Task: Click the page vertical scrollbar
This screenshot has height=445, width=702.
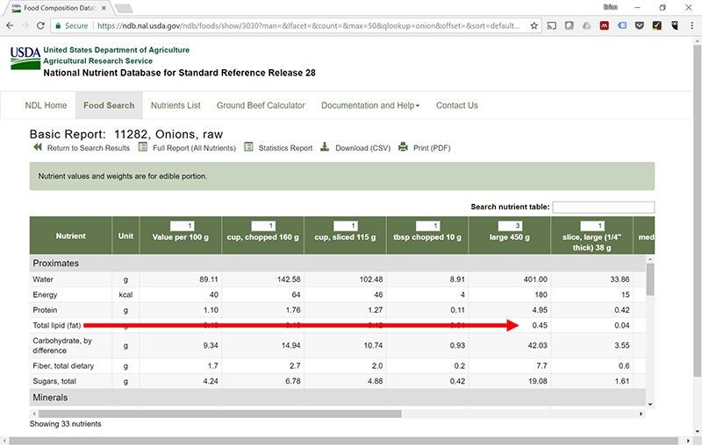Action: click(x=697, y=210)
